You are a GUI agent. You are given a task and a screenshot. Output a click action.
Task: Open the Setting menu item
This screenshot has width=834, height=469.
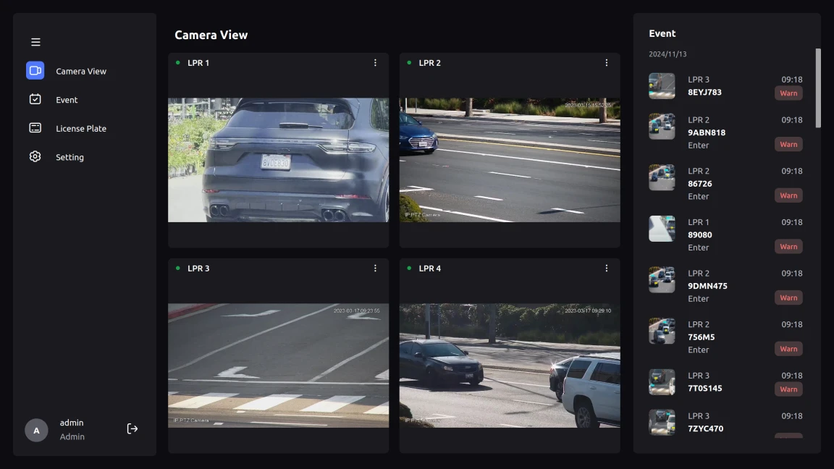click(x=69, y=157)
